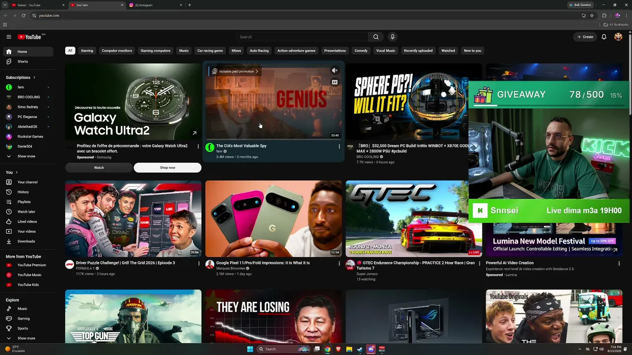Click the Ask Gemini button
The image size is (632, 355).
coord(580,5)
